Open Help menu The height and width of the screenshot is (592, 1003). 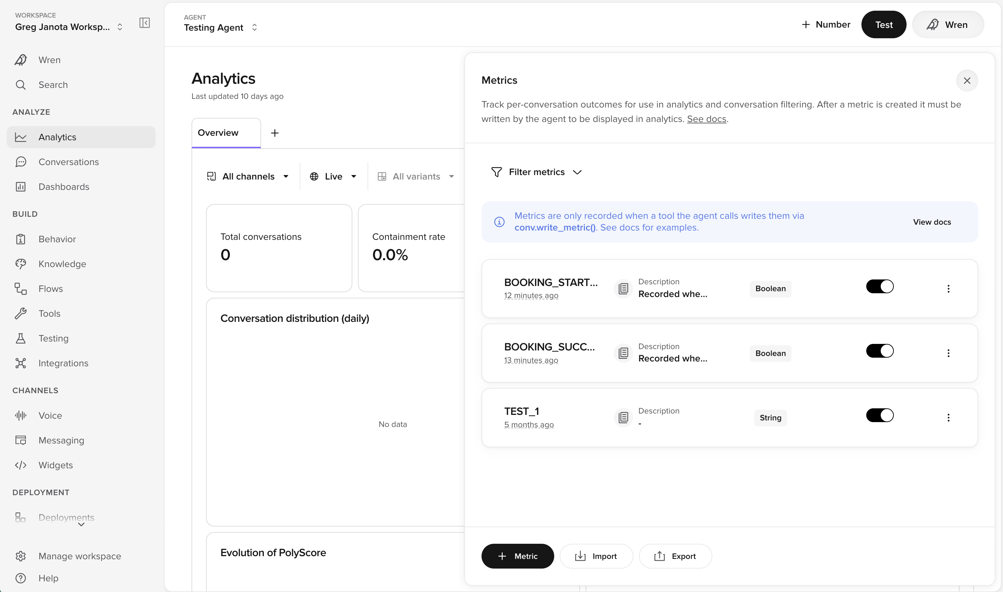tap(81, 578)
